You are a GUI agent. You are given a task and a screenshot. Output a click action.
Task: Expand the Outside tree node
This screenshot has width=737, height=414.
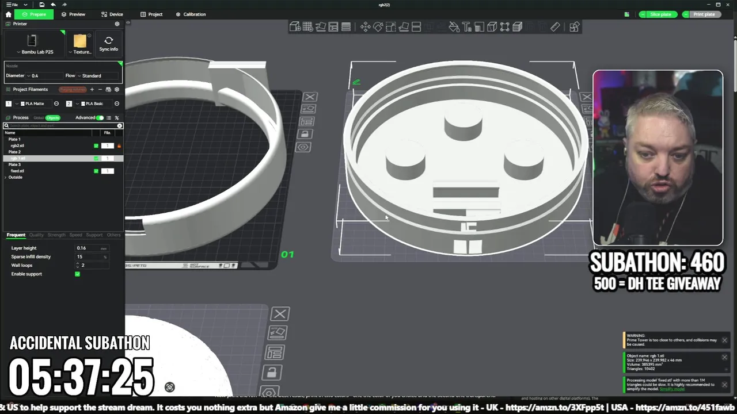tap(6, 177)
